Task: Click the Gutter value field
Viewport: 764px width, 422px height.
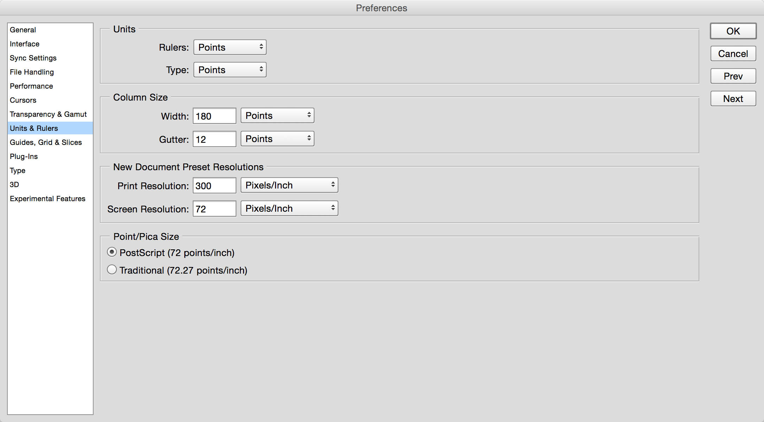Action: coord(215,139)
